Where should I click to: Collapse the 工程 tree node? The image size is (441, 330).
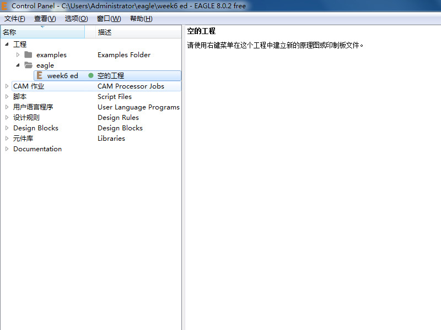(7, 44)
